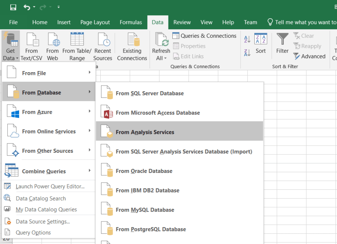337x244 pixels.
Task: Open the Undo history dropdown arrow
Action: [34, 7]
